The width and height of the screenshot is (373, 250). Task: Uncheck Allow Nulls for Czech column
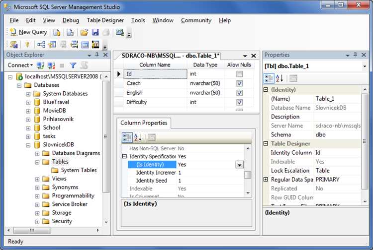(x=239, y=83)
